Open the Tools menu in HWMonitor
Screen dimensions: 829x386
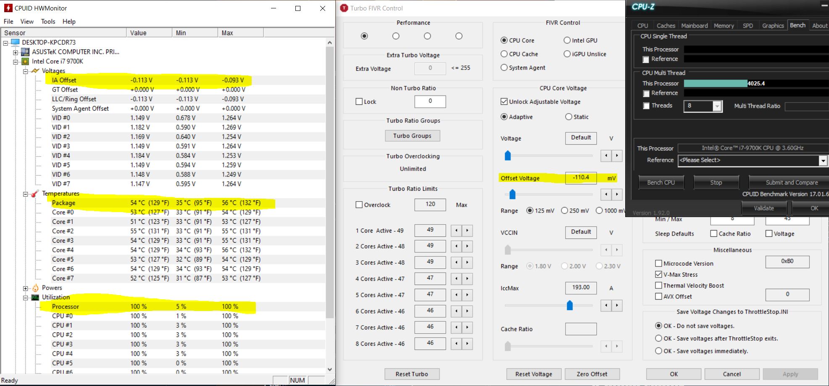48,21
